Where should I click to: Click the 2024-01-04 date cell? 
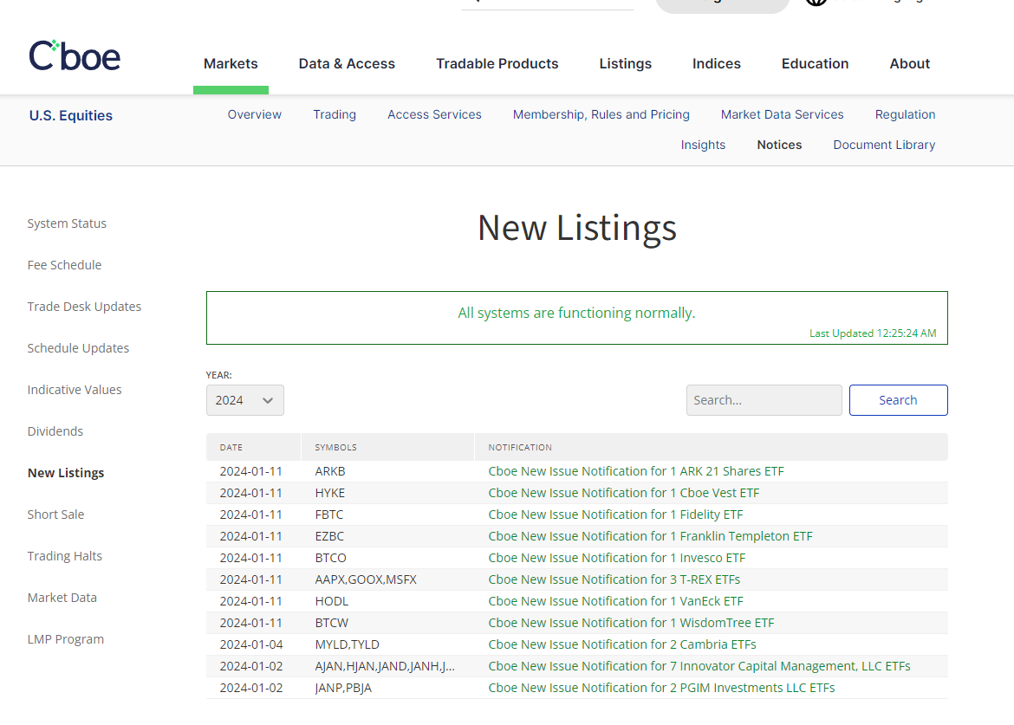point(251,644)
